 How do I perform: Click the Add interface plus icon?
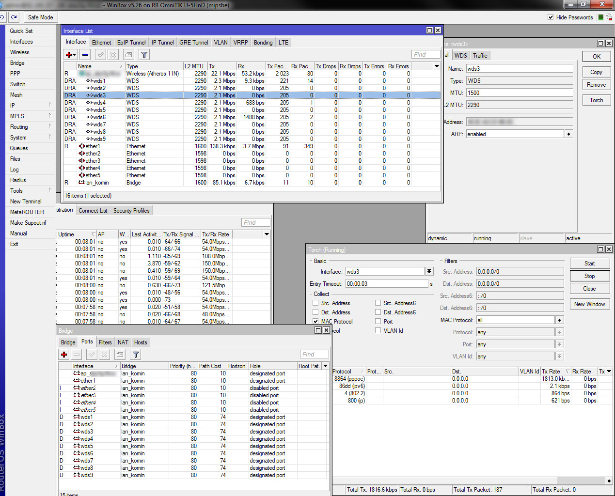pyautogui.click(x=68, y=54)
